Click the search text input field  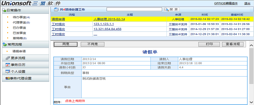pos(134,9)
